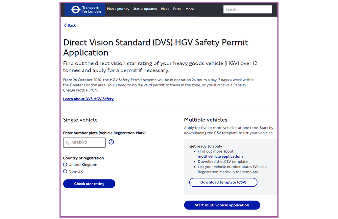
Task: Select the Non-UK registration option
Action: coord(65,171)
